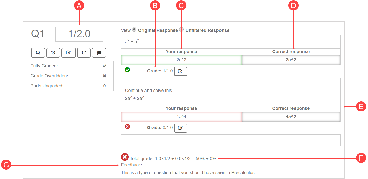Edit the grade 1/1.0 with pencil button
The width and height of the screenshot is (368, 179).
tap(180, 71)
